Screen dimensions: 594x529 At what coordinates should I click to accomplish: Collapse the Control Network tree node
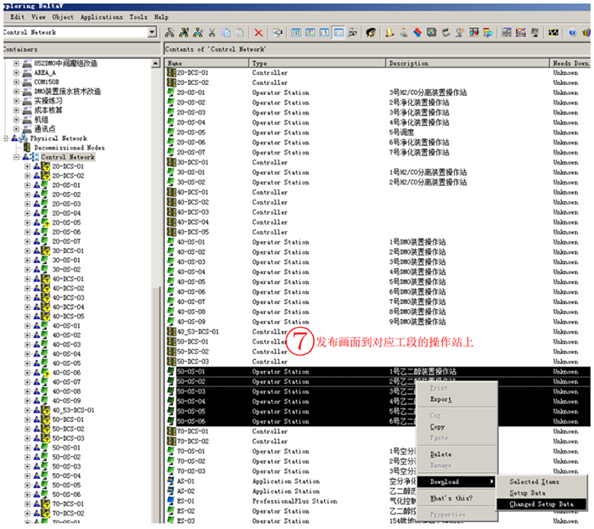tap(17, 157)
